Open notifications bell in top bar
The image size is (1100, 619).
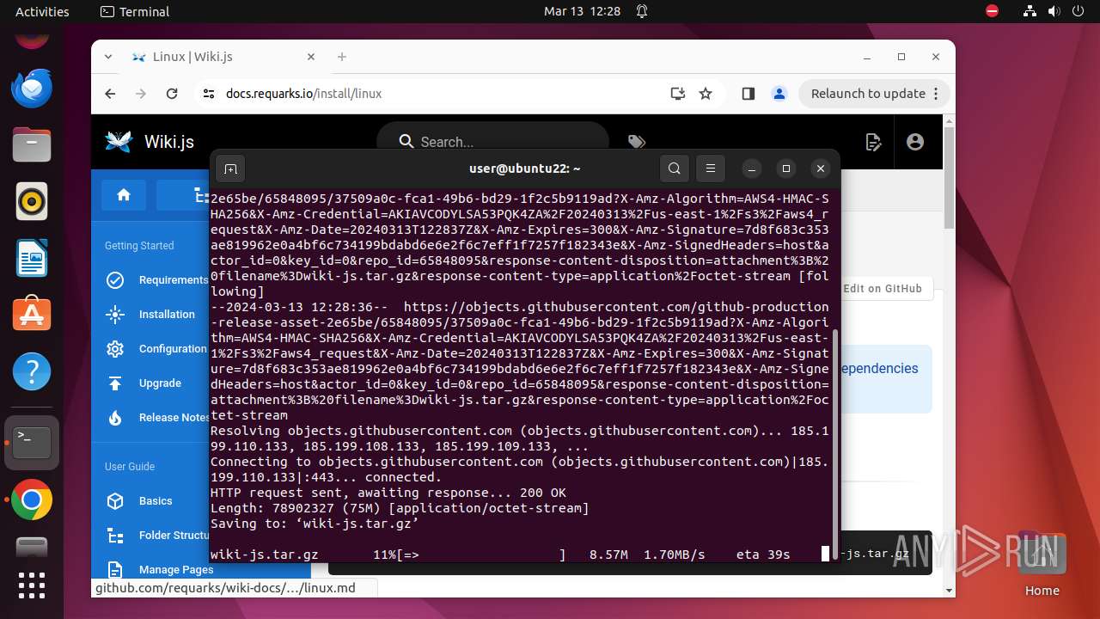(642, 12)
